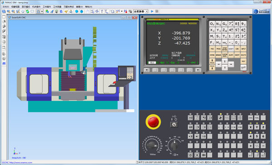Click the red emergency stop button
Image resolution: width=272 pixels, height=165 pixels.
[x=153, y=122]
